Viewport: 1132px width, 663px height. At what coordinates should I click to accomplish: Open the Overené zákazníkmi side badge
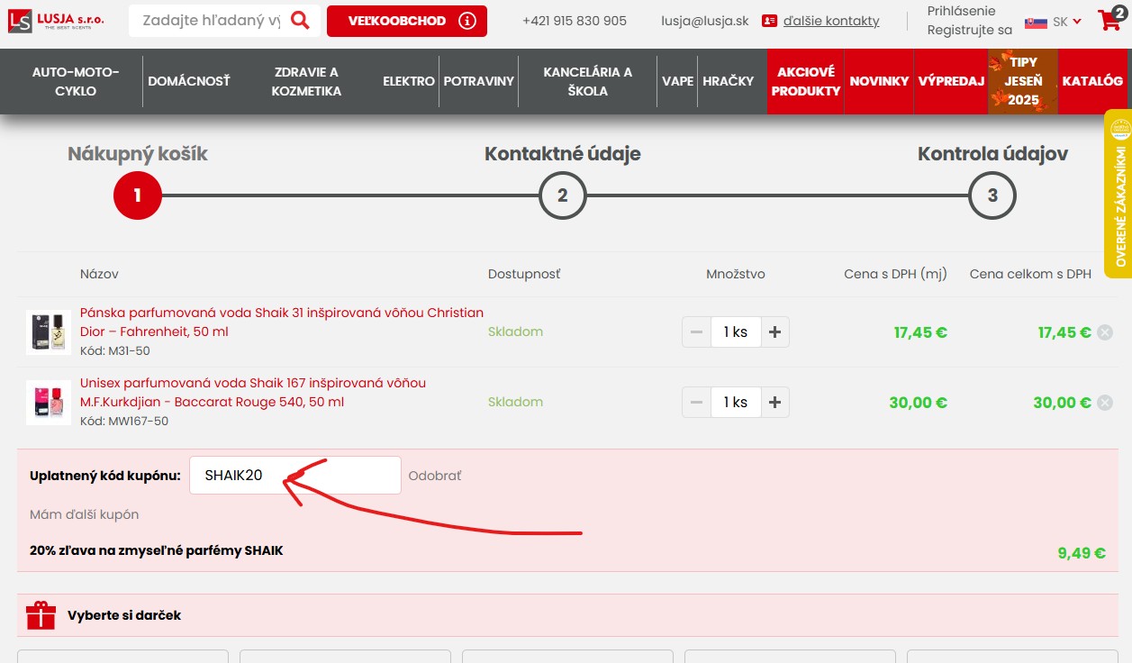pos(1118,194)
